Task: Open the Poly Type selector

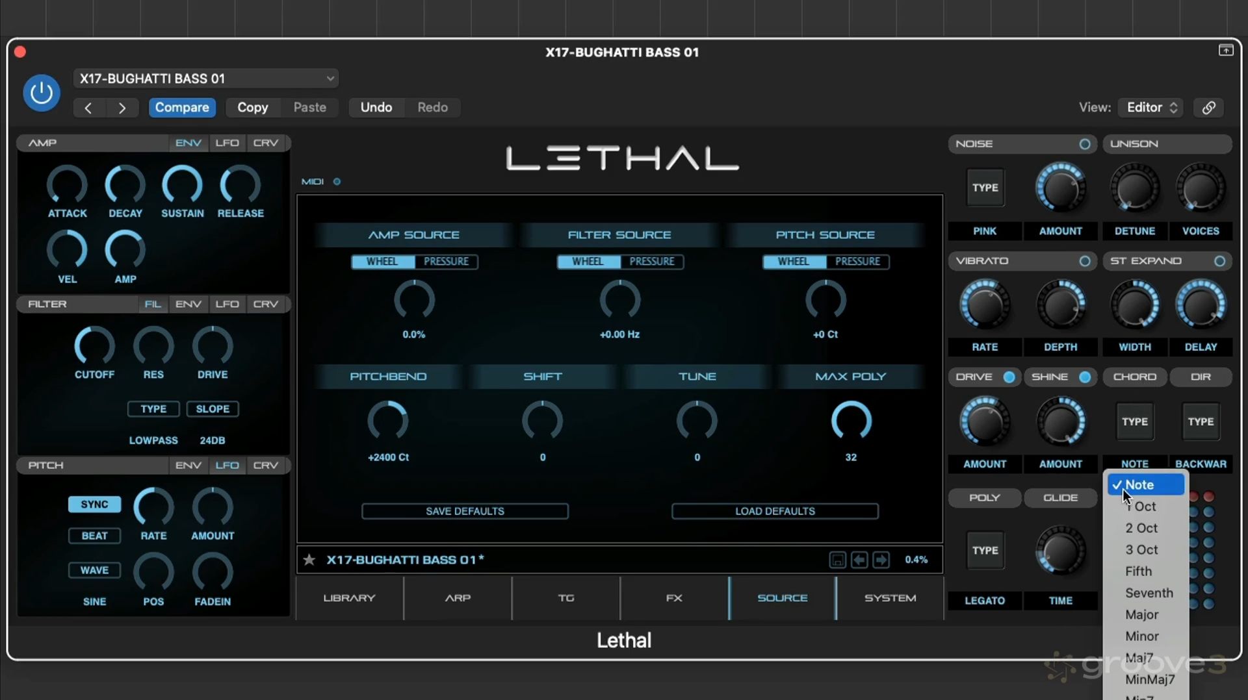Action: [x=985, y=551]
